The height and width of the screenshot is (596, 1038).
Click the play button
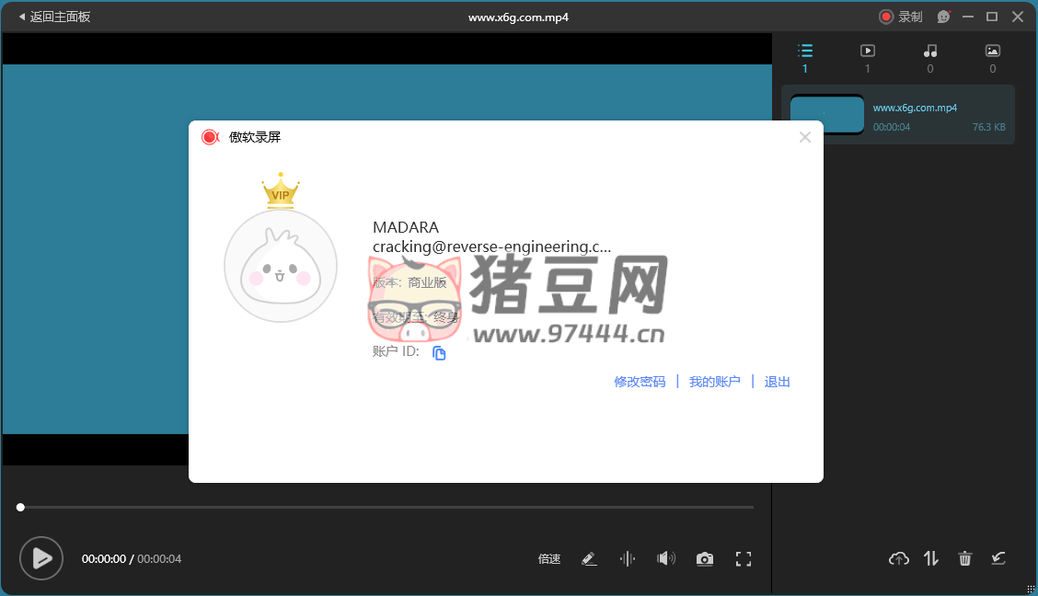point(41,558)
